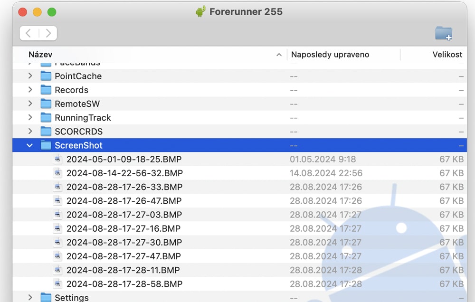
Task: Select the Settings folder name
Action: click(72, 297)
